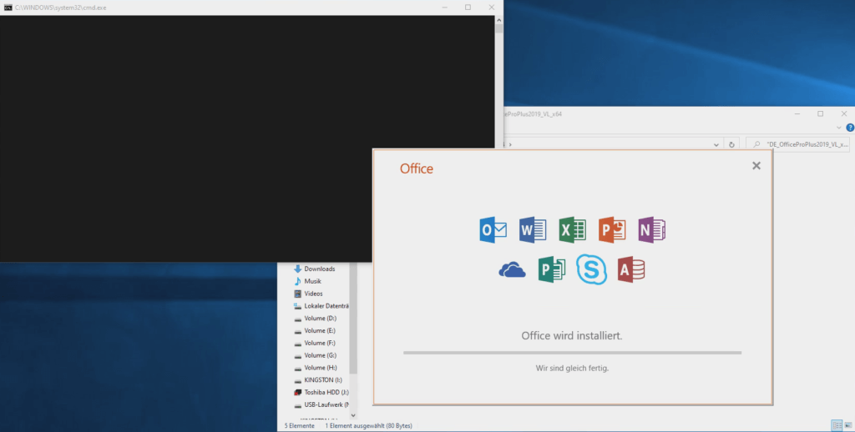Image resolution: width=855 pixels, height=432 pixels.
Task: Open the Explorer help question mark
Action: 849,128
